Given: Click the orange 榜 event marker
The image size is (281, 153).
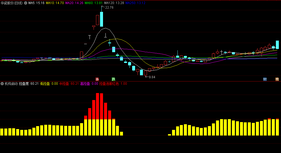Looking at the screenshot, I should coord(277,79).
